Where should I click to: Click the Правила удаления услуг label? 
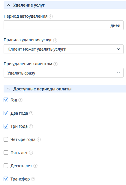click(x=28, y=40)
